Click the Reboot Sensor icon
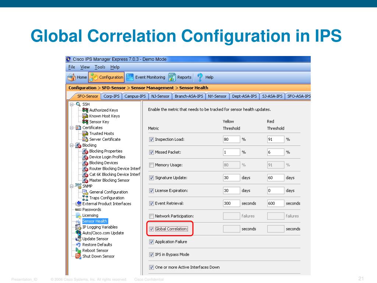Screen dimensions: 377x283 tap(78, 250)
